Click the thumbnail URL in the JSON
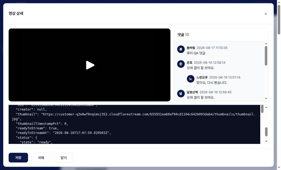 pos(133,117)
